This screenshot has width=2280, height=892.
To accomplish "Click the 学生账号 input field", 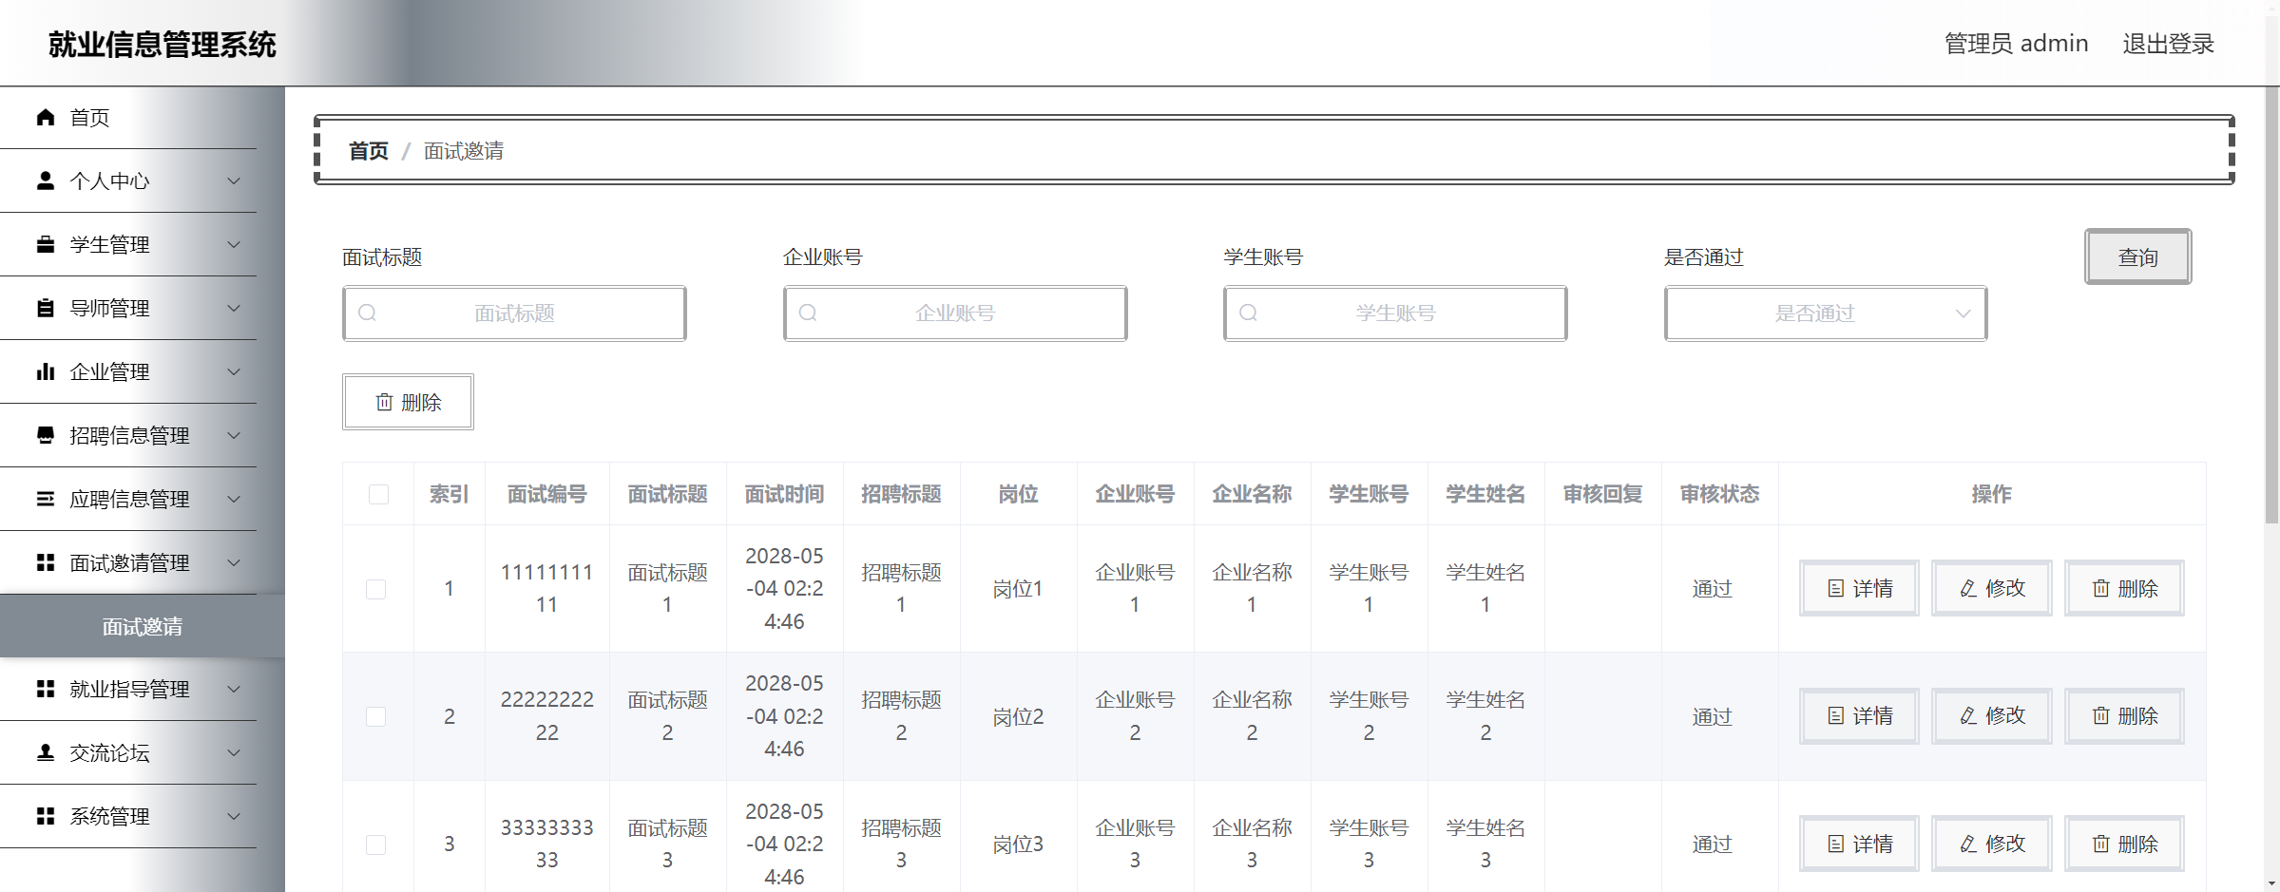I will 1395,313.
